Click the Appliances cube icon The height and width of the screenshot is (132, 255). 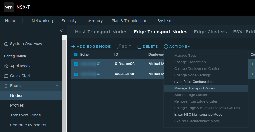pos(6,66)
